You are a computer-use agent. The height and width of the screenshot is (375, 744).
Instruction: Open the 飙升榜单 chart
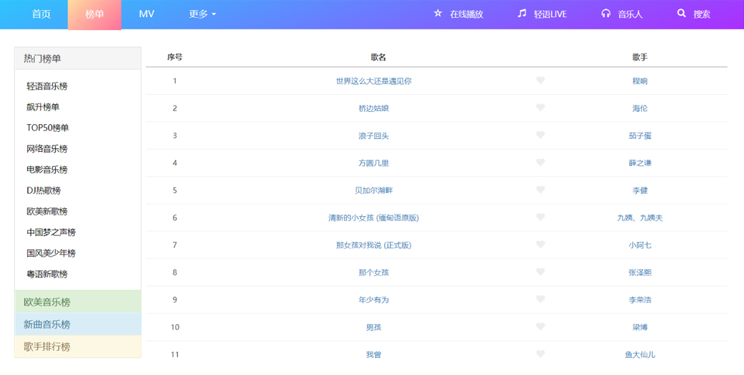click(x=43, y=107)
